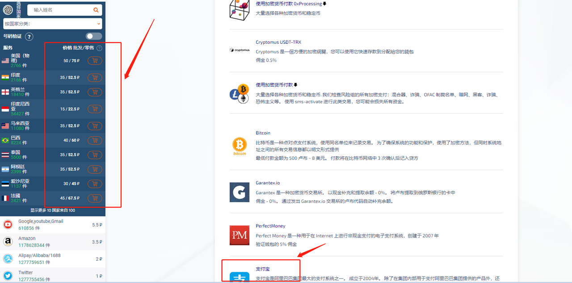Expand more countries (显示更多 10 国家来自 100)

(53, 210)
